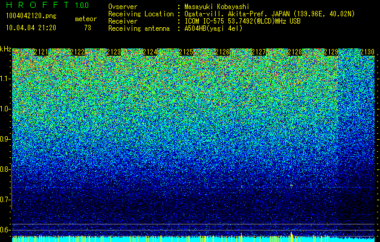
Task: Click the meteor count value 73
Action: pyautogui.click(x=88, y=28)
